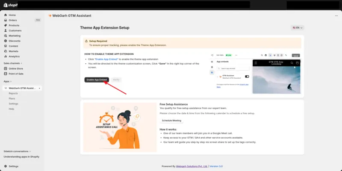Image resolution: width=342 pixels, height=171 pixels.
Task: Click the Version 3.0 link
Action: point(216,166)
